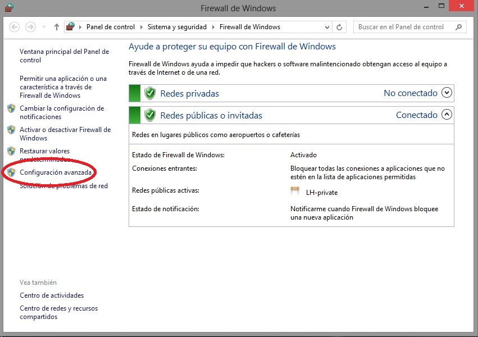Click shield icon beside Configuración avanzada
Image resolution: width=478 pixels, height=337 pixels.
pos(11,172)
